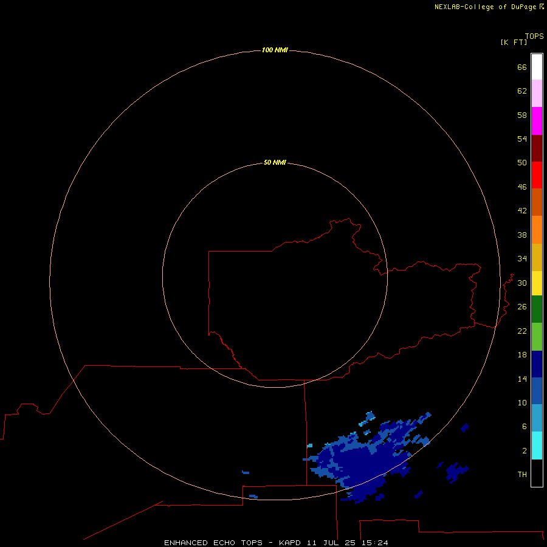Click the ENHANCED ECHO TOPS caption text

213,543
